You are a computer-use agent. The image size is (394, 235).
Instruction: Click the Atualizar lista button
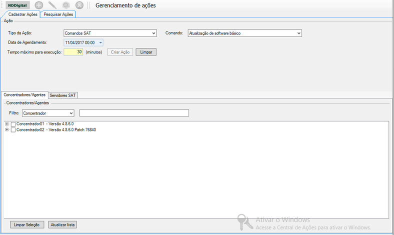tap(62, 224)
